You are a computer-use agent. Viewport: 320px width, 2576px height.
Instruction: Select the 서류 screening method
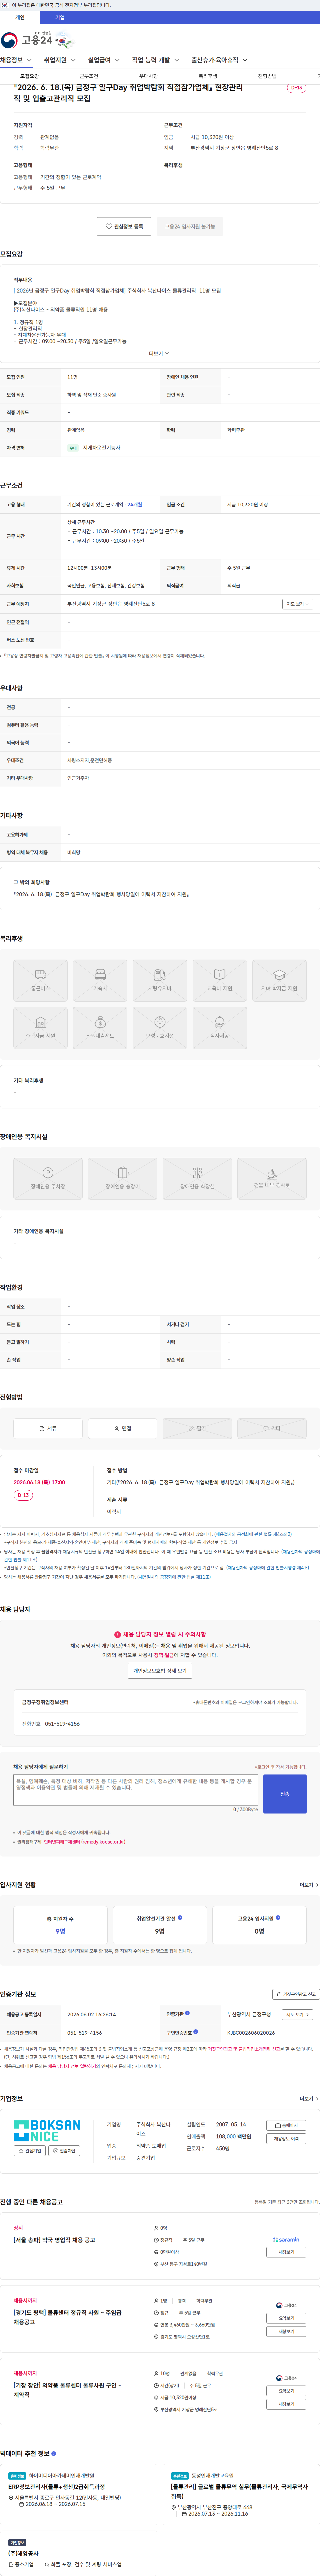tap(48, 1428)
